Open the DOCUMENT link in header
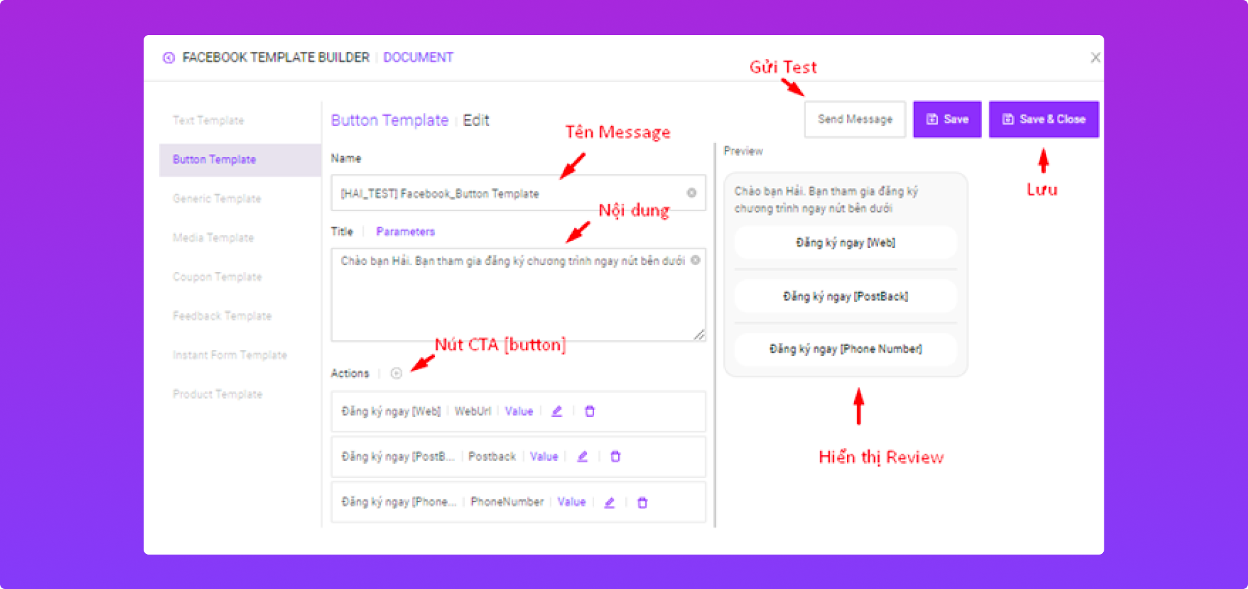This screenshot has width=1248, height=589. click(x=418, y=58)
